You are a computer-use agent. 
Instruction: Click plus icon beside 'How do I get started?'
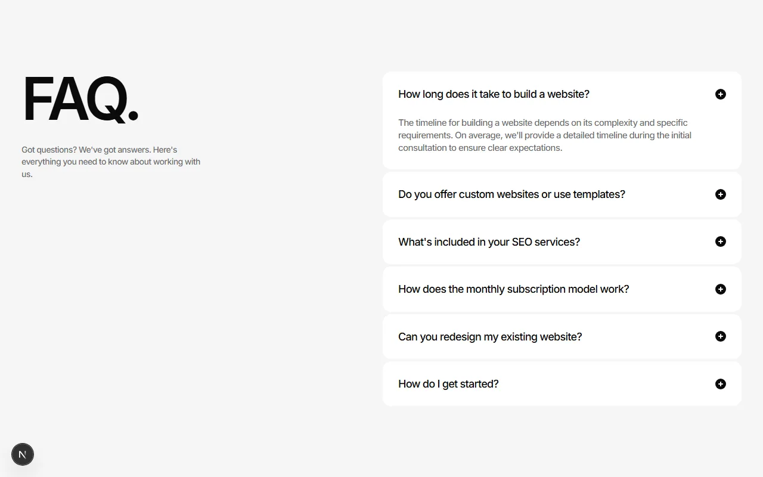point(721,384)
